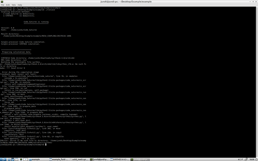Close the terminal window

(x=256, y=1)
